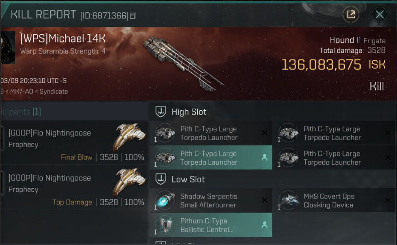Close the kill report window
Image resolution: width=397 pixels, height=245 pixels.
point(380,15)
